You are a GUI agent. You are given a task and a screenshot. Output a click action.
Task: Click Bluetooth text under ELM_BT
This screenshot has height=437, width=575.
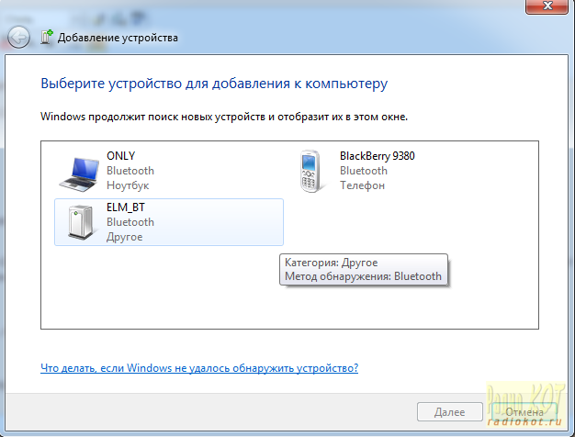[x=130, y=222]
